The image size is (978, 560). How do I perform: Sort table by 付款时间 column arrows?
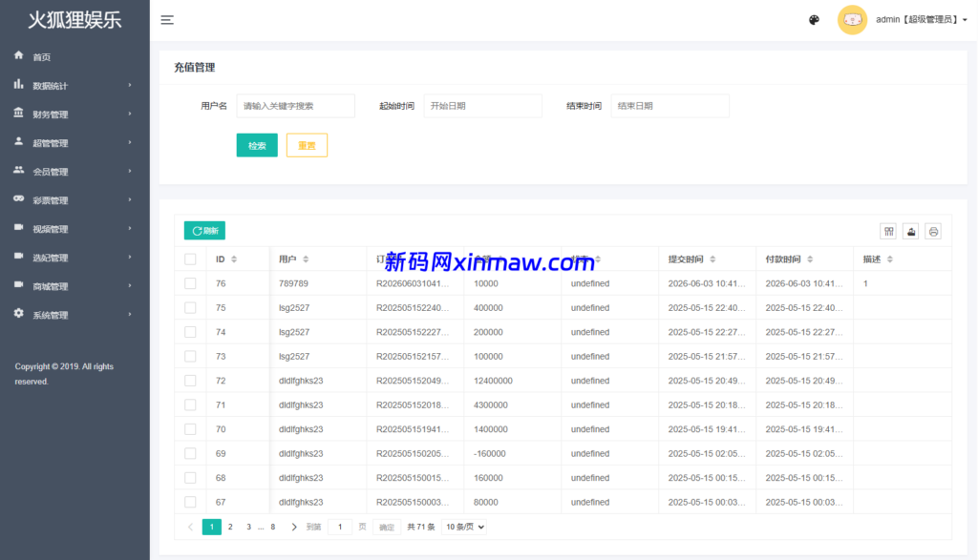tap(810, 259)
